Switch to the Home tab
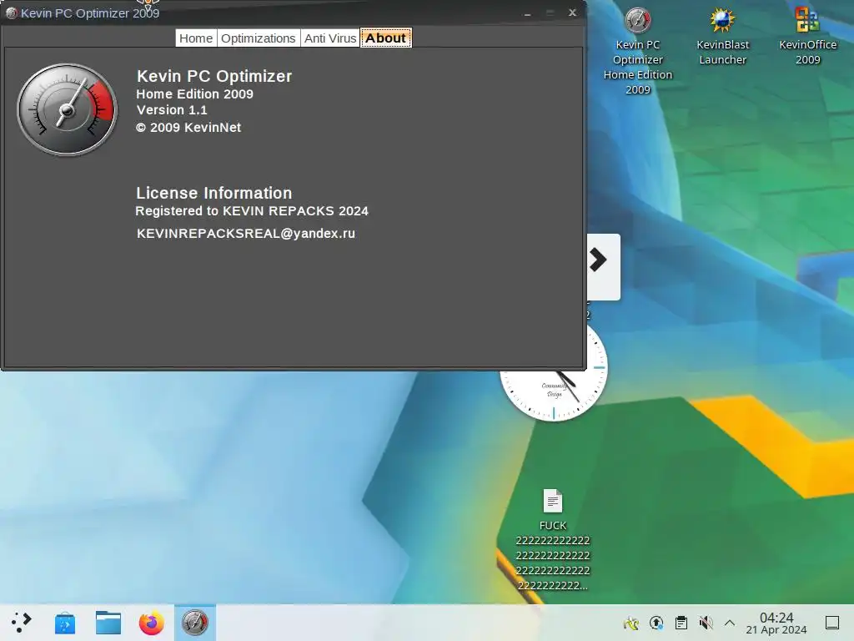 (x=196, y=38)
